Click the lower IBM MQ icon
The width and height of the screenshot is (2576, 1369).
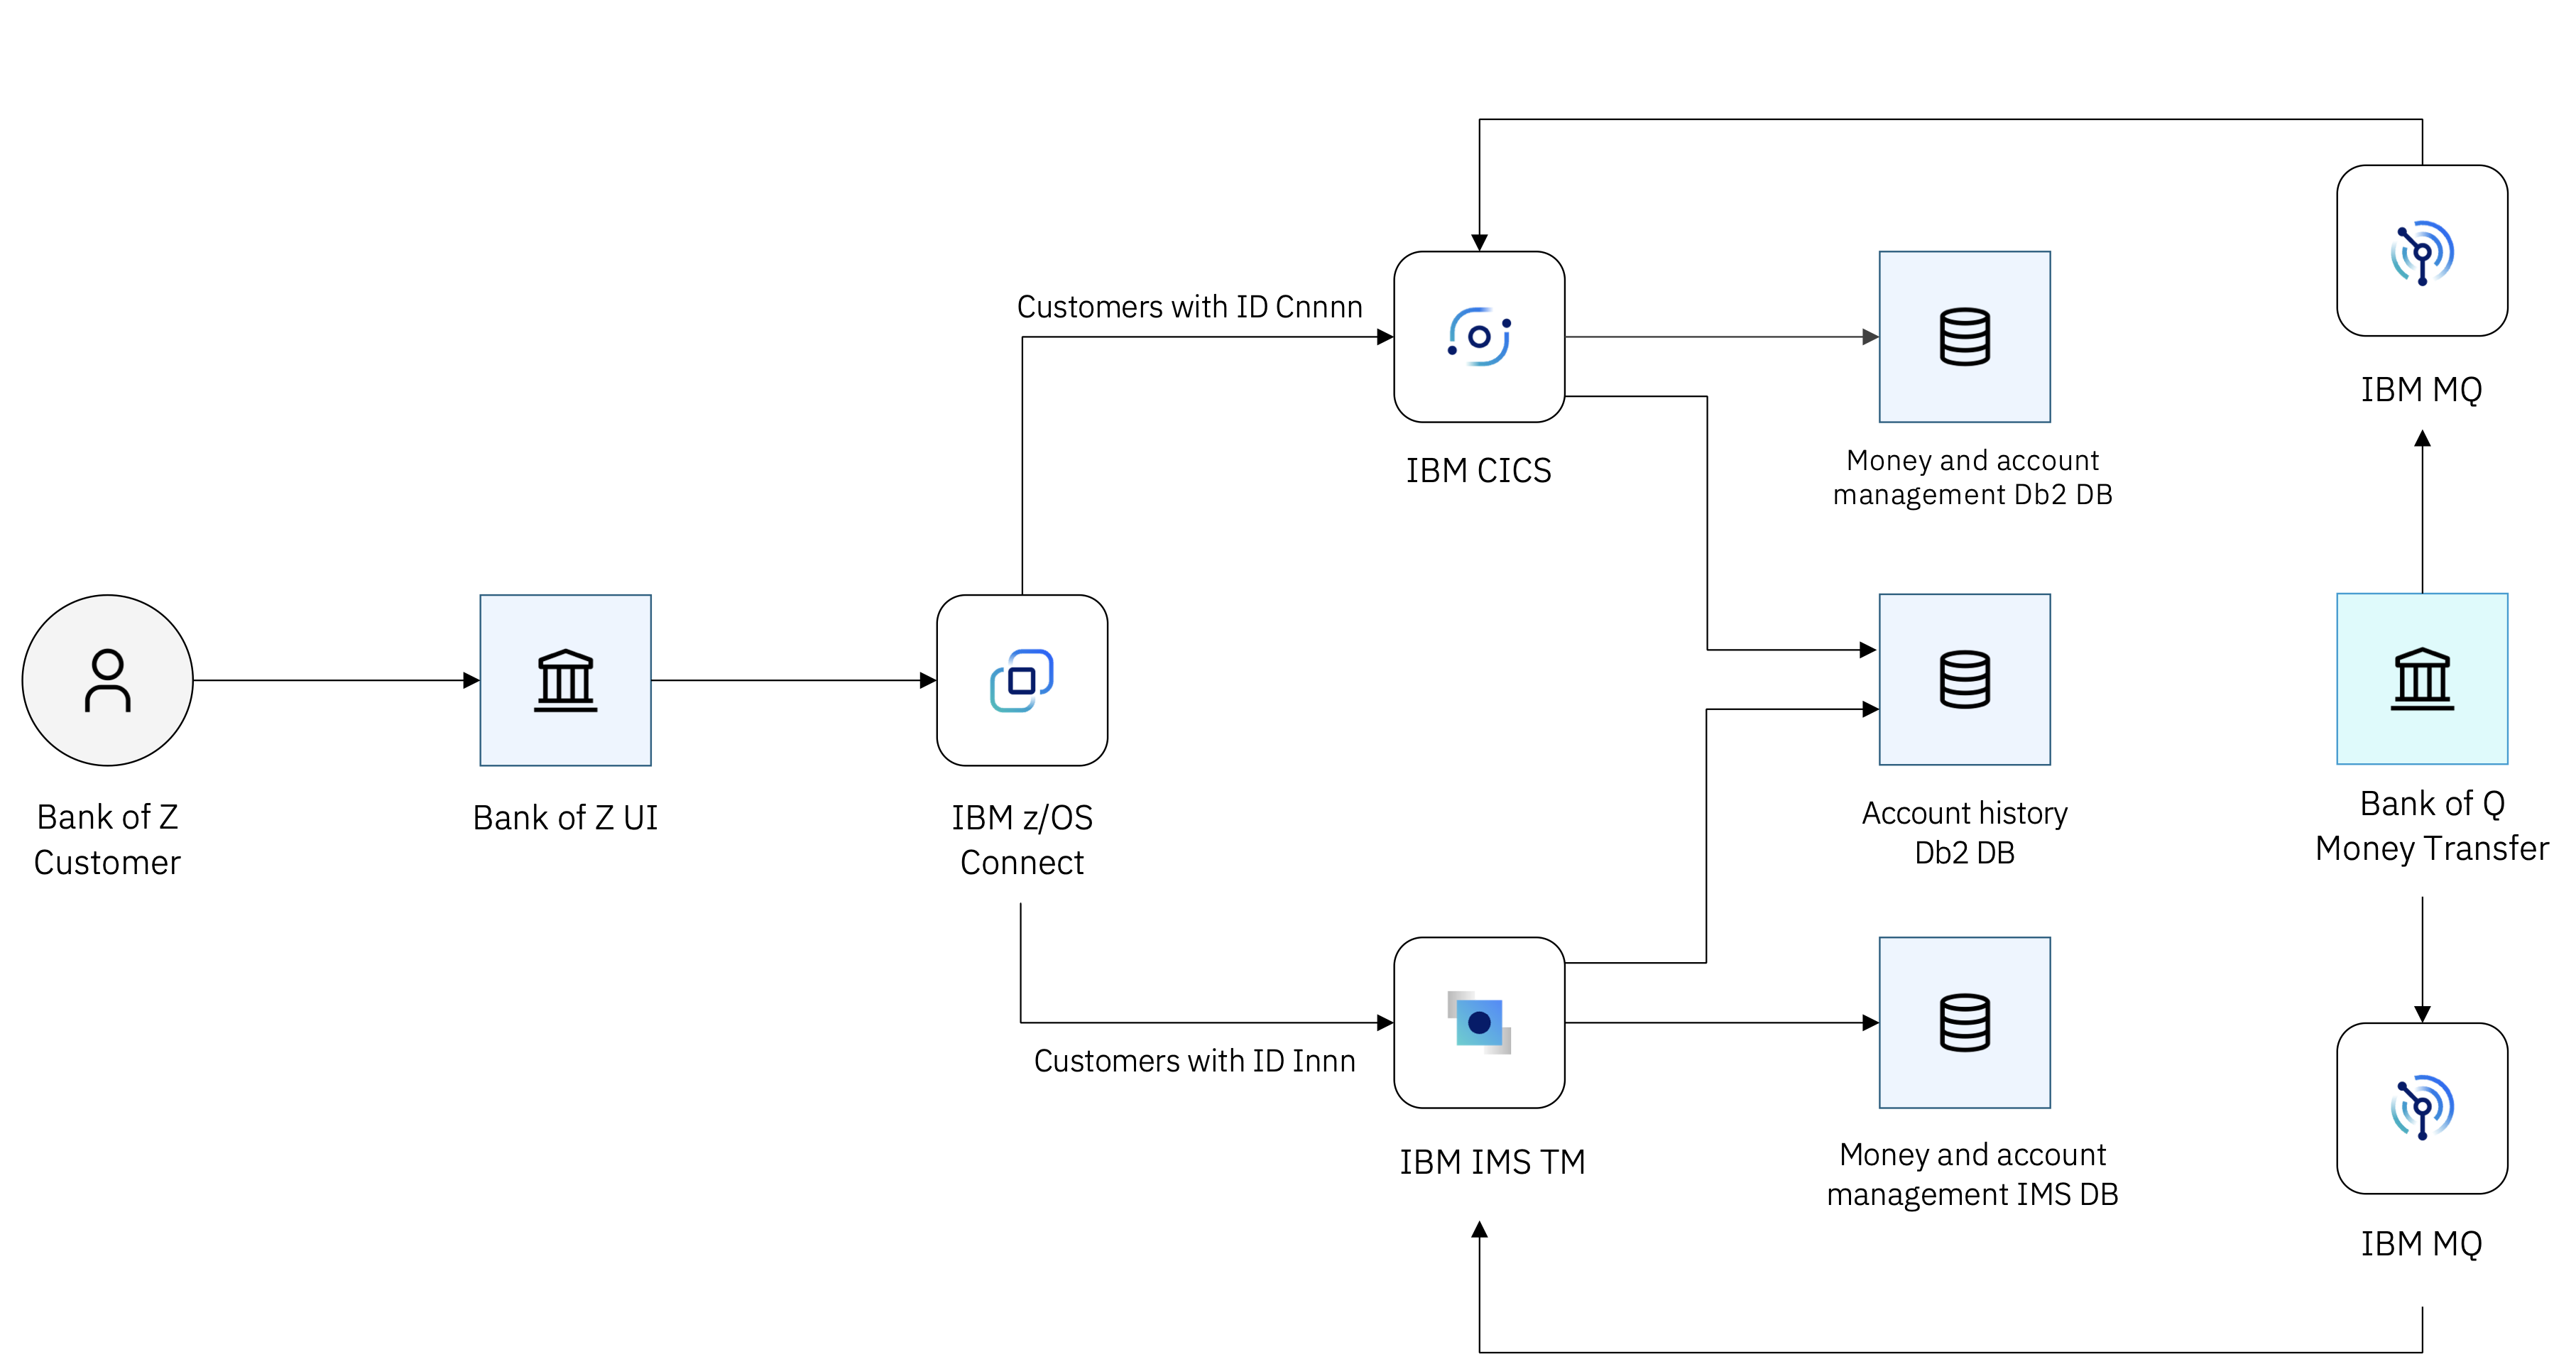2422,1108
